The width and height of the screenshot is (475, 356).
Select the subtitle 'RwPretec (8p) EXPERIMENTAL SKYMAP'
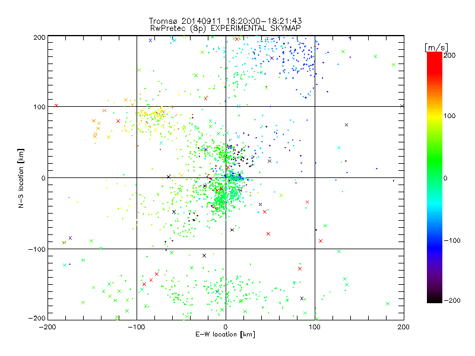point(226,28)
